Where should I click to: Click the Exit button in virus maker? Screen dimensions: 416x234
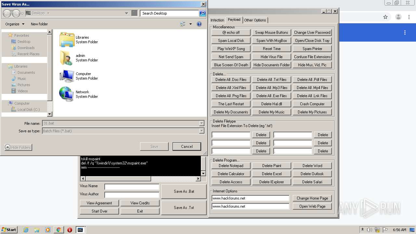[x=140, y=211]
